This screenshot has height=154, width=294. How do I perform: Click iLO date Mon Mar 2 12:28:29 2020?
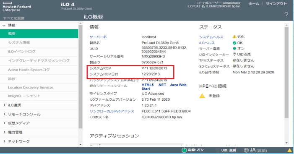[x=253, y=72]
